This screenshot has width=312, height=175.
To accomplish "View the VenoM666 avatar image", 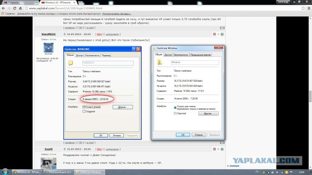I will click(x=49, y=48).
